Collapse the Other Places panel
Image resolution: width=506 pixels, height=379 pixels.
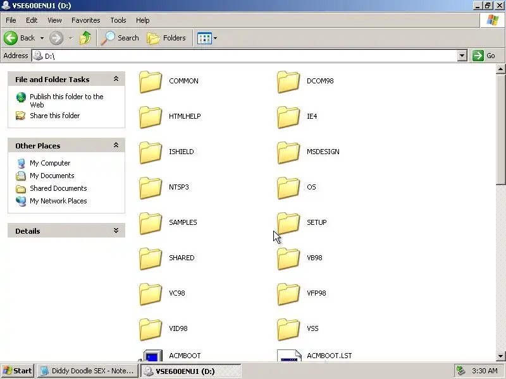(116, 145)
